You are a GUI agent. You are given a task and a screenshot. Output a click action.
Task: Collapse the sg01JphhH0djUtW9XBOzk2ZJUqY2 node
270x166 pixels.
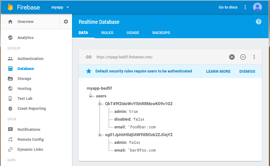pos(100,135)
